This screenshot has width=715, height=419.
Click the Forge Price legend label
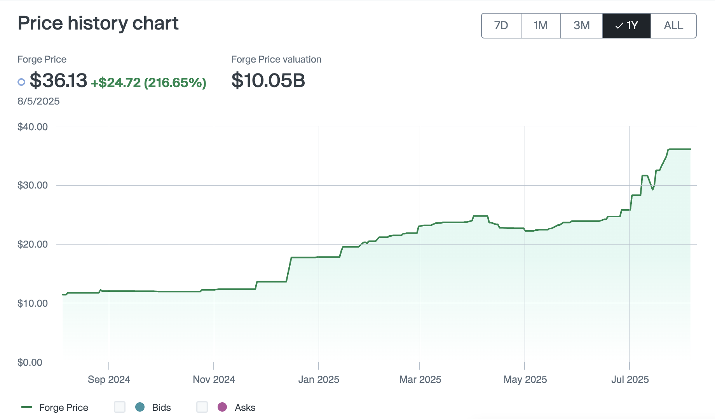[x=64, y=407]
